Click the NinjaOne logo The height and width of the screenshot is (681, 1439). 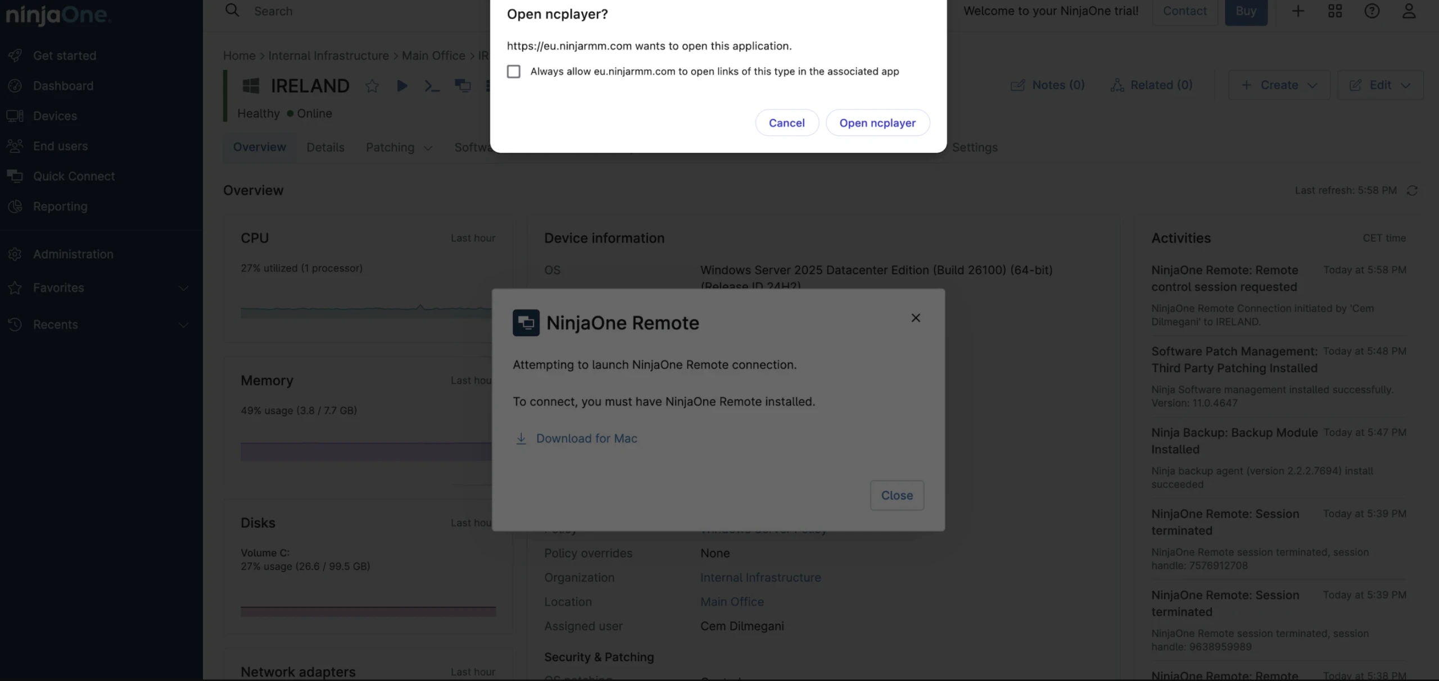click(x=58, y=15)
